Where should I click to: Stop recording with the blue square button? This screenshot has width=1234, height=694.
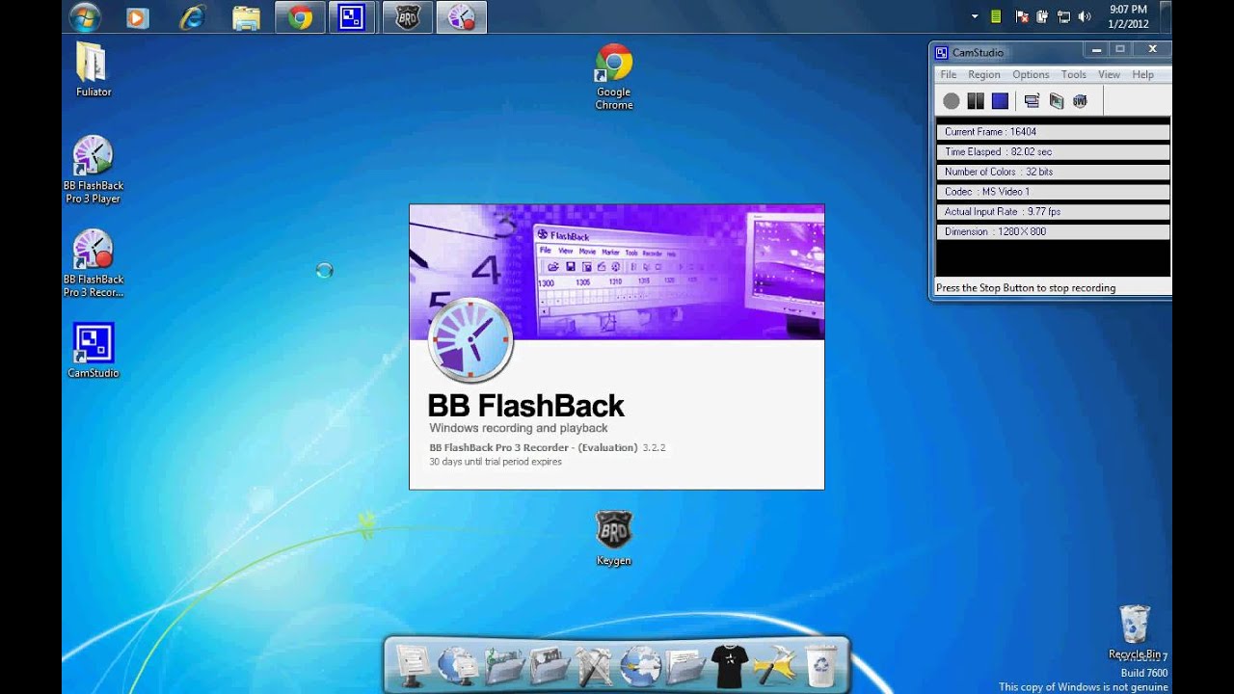tap(1000, 101)
